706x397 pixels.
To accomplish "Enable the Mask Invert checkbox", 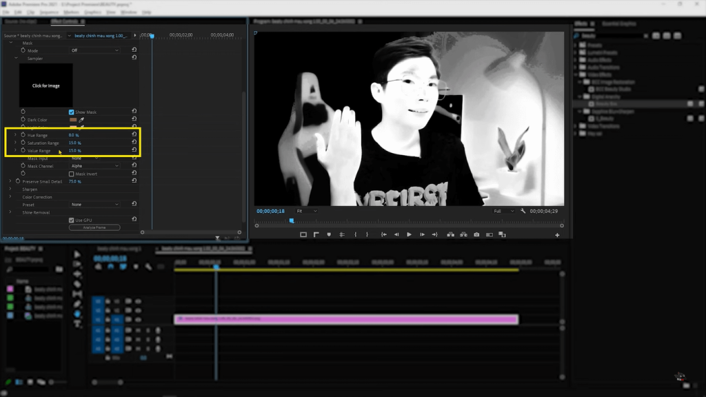I will coord(72,174).
